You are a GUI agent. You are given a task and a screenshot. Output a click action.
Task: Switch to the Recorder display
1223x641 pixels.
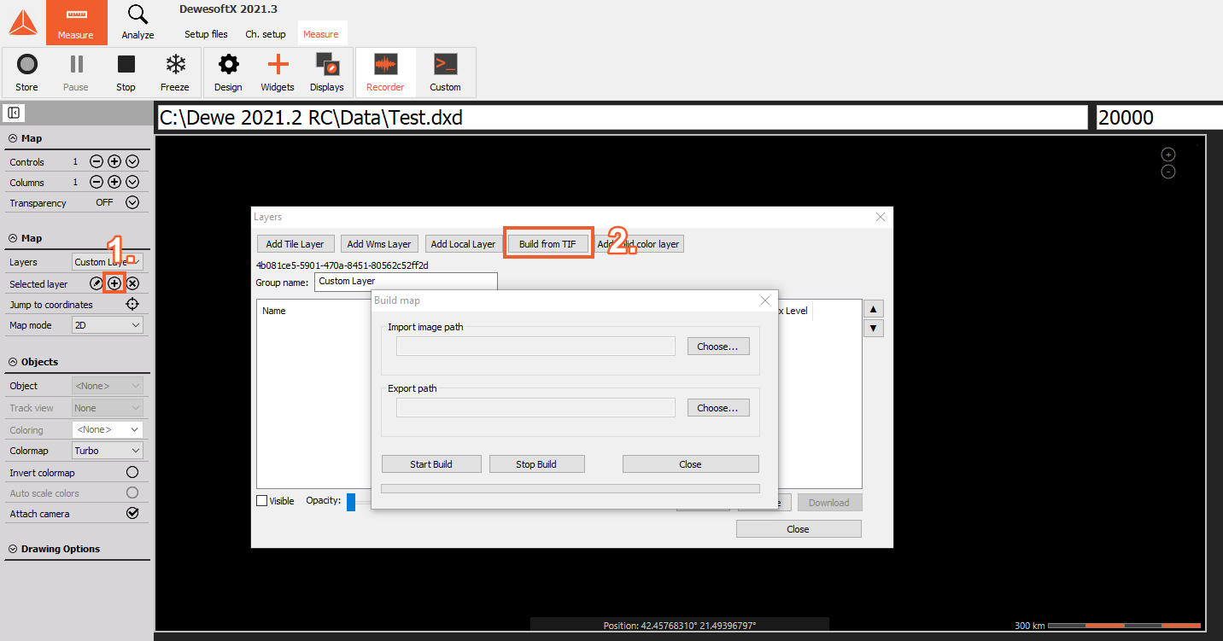tap(385, 73)
